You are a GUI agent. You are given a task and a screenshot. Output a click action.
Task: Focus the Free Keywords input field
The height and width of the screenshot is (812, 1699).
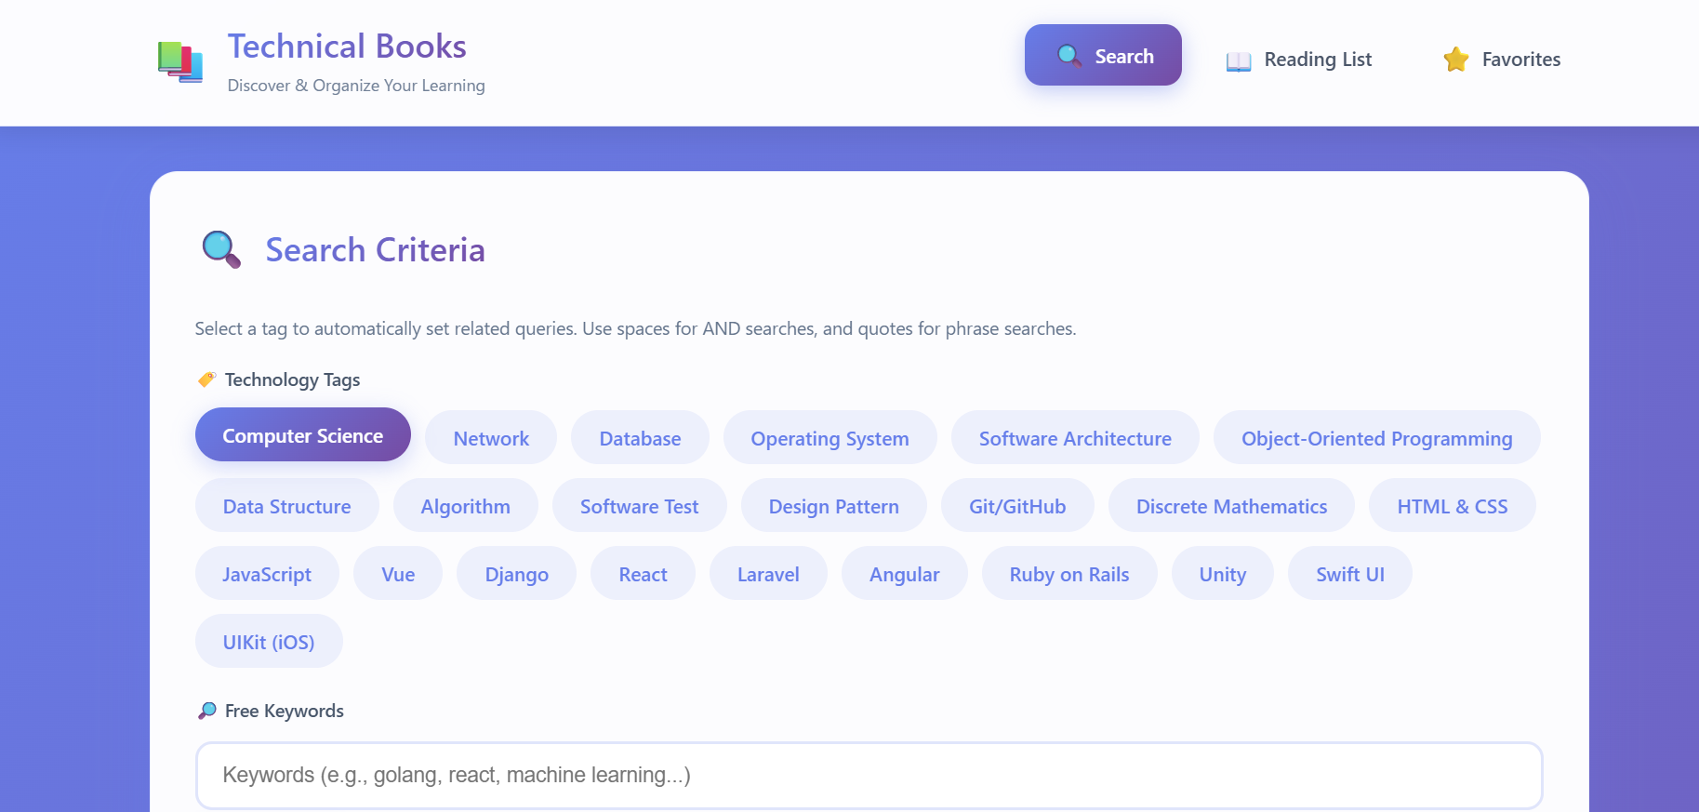869,775
